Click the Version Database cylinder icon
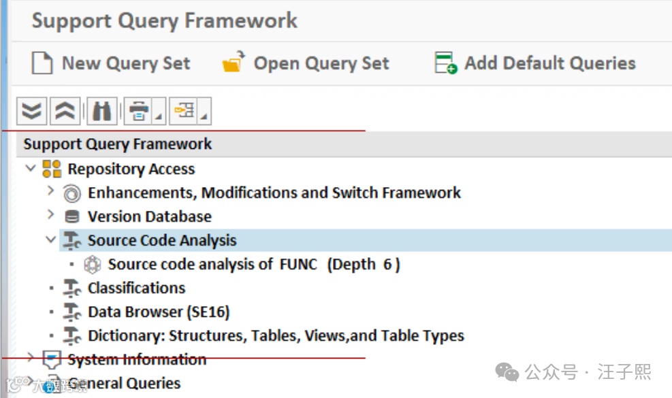This screenshot has height=398, width=672. coord(71,216)
